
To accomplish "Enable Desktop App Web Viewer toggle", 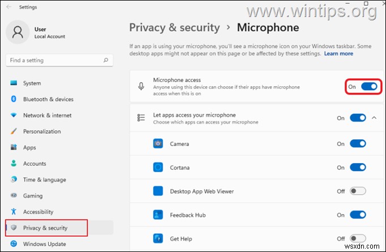I will [x=358, y=191].
